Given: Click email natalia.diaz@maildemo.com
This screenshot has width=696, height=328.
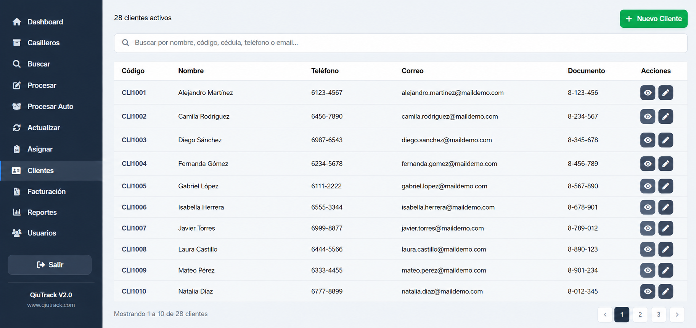Looking at the screenshot, I should [x=442, y=291].
